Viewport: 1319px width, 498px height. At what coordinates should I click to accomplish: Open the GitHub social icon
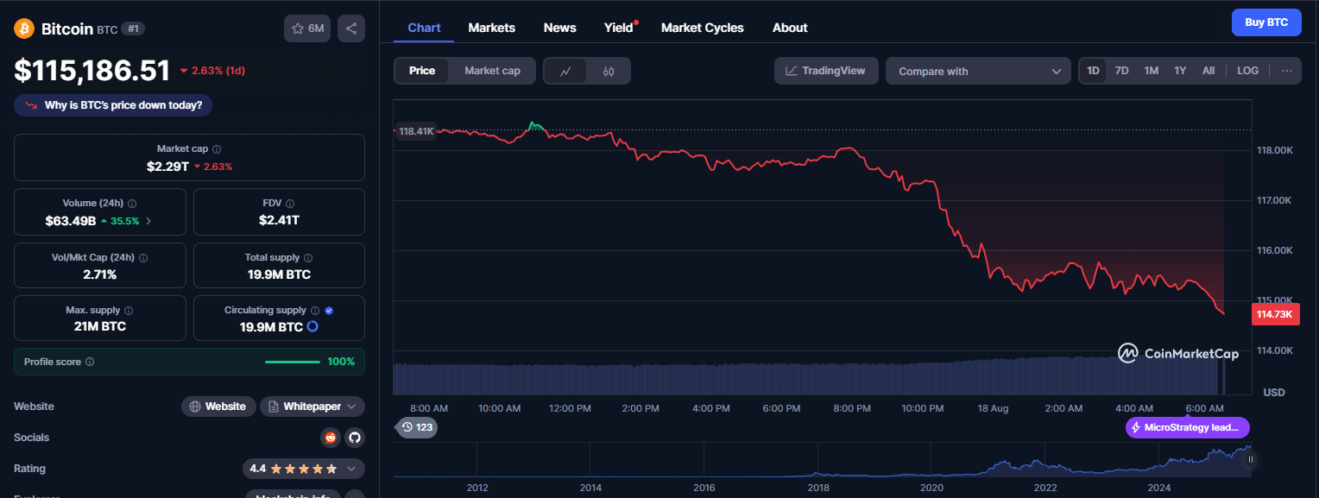point(355,438)
